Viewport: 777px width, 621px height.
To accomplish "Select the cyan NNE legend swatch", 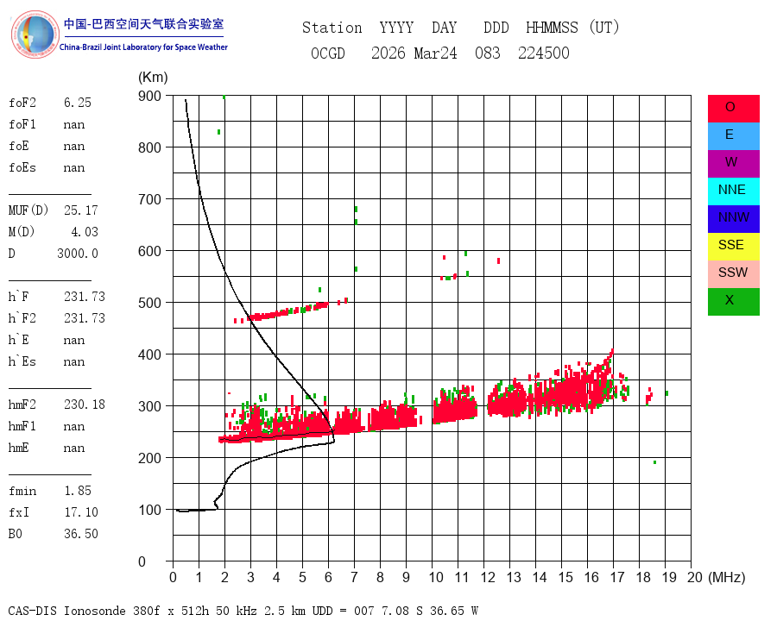I will 733,191.
